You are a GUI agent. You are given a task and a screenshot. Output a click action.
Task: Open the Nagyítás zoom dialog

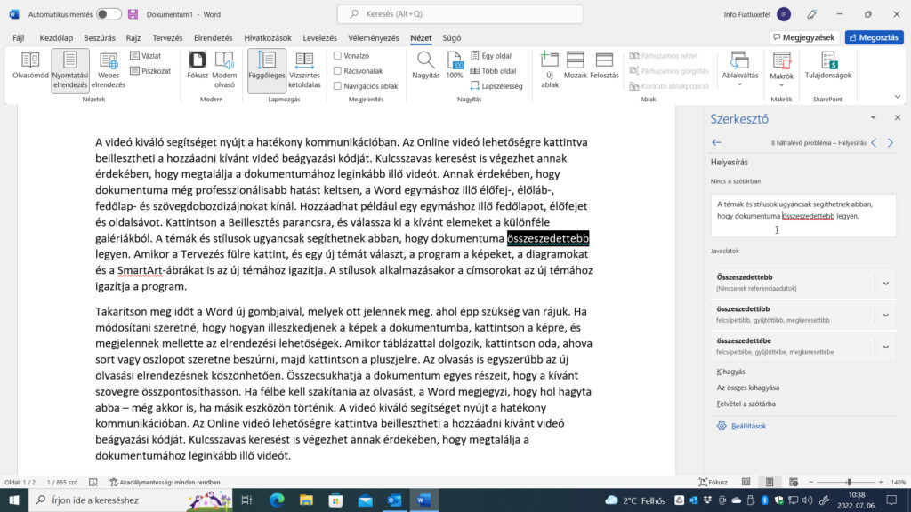point(426,65)
